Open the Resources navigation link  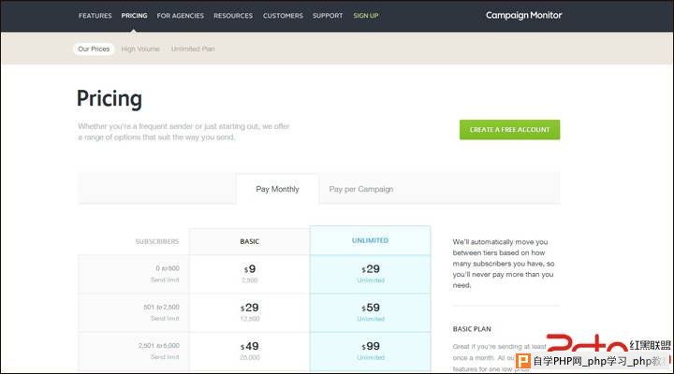click(x=233, y=16)
